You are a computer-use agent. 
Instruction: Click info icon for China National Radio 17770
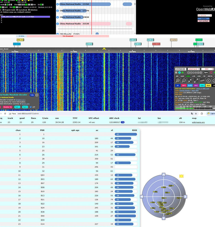tap(57, 11)
